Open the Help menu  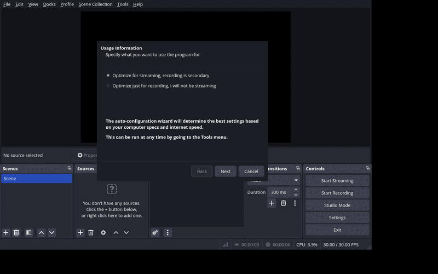click(138, 4)
